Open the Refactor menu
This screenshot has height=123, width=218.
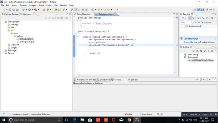[x=23, y=5]
